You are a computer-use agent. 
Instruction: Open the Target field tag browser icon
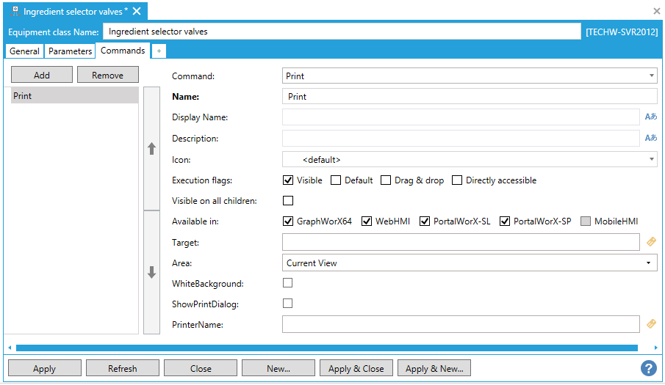(651, 241)
